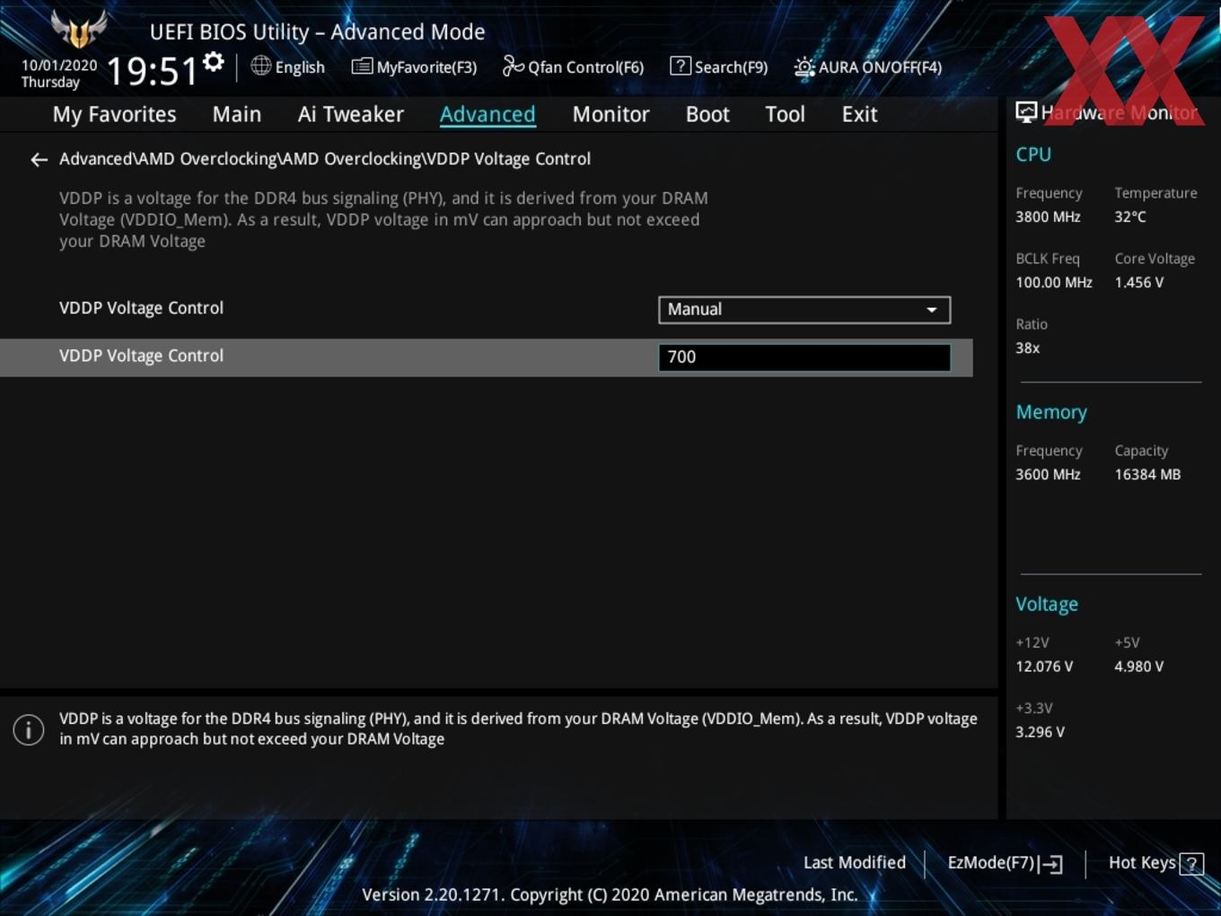The image size is (1221, 916).
Task: Click BCLK Freq value 100.00 MHz
Action: [x=1054, y=282]
